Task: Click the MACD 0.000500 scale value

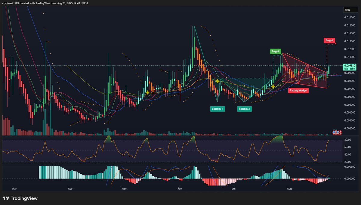Action: (x=350, y=166)
